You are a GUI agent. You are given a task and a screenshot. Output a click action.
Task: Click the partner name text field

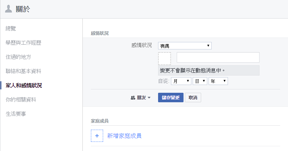point(218,58)
